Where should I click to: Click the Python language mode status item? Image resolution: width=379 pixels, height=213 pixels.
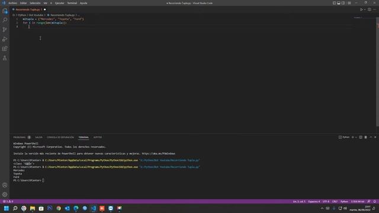344,201
